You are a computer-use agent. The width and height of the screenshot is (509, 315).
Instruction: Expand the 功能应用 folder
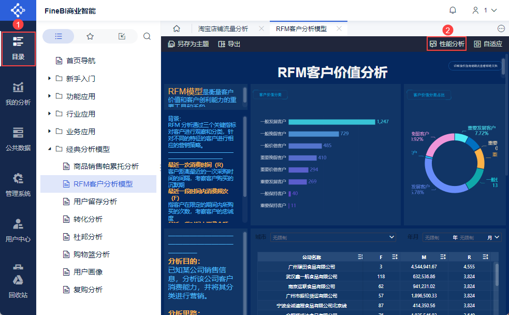coord(49,96)
